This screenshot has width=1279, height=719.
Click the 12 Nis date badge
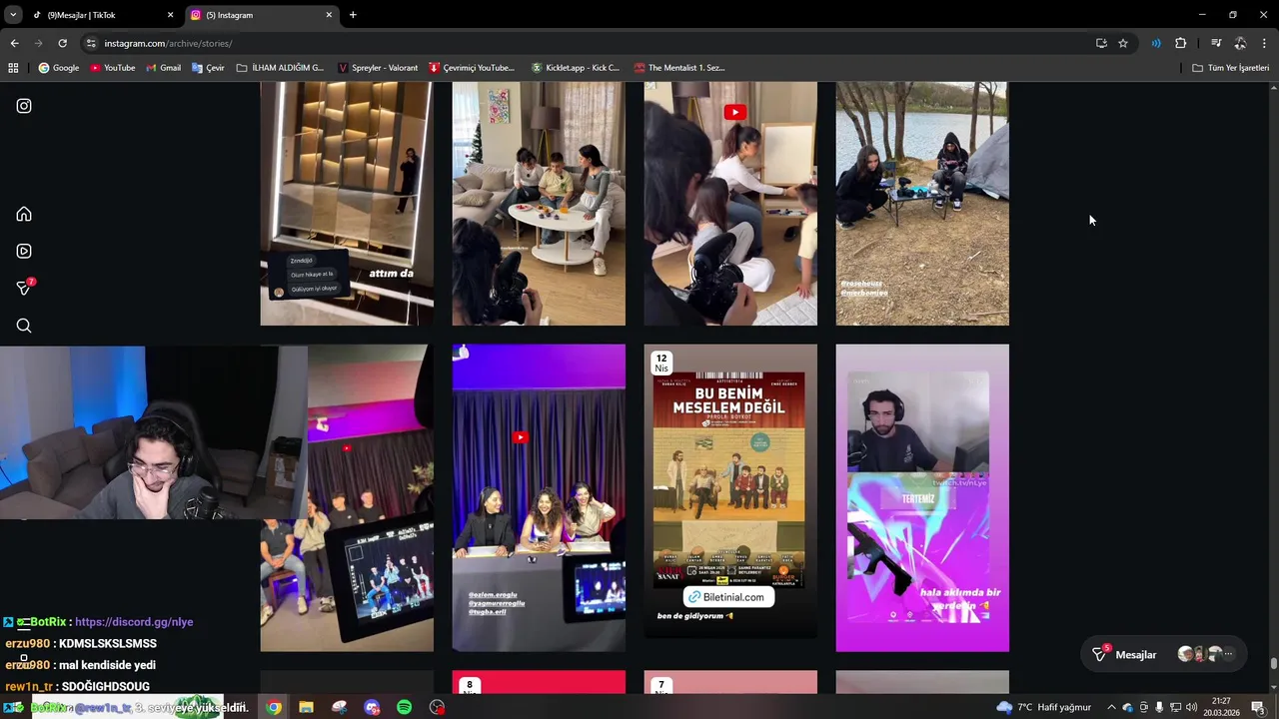661,363
